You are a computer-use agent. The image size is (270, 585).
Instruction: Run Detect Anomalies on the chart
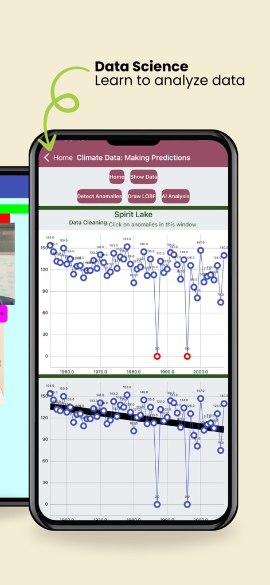pyautogui.click(x=99, y=197)
